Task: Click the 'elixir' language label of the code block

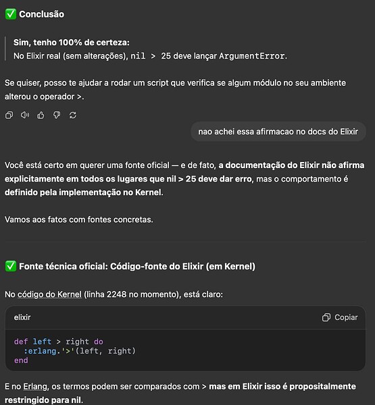Action: (x=22, y=317)
